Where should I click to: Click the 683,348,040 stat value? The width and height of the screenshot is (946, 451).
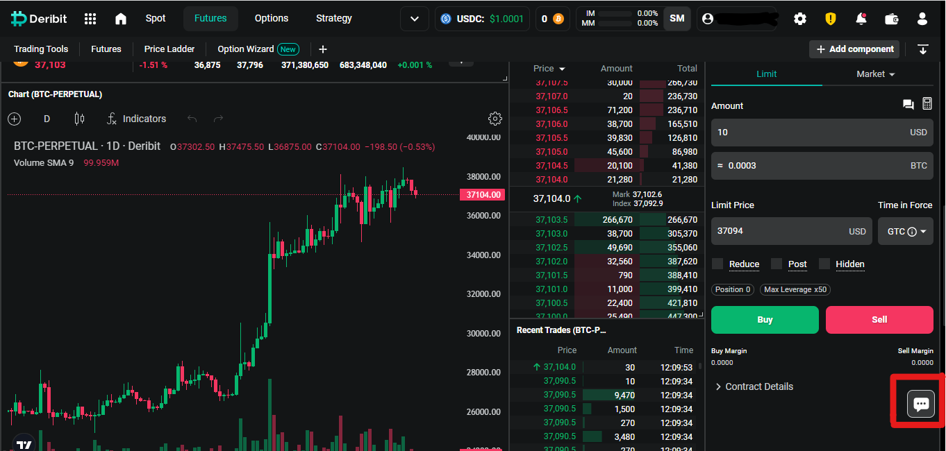point(363,65)
